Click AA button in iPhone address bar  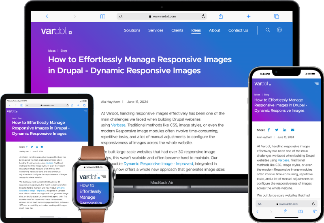coord(260,204)
